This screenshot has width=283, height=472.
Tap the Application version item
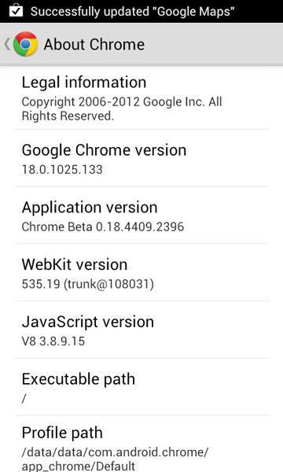pyautogui.click(x=141, y=216)
